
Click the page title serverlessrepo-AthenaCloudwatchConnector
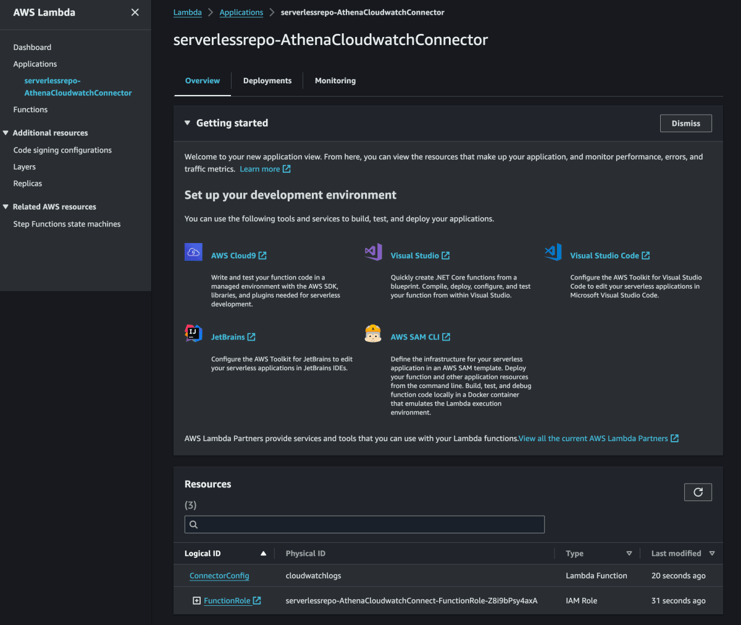[x=330, y=40]
